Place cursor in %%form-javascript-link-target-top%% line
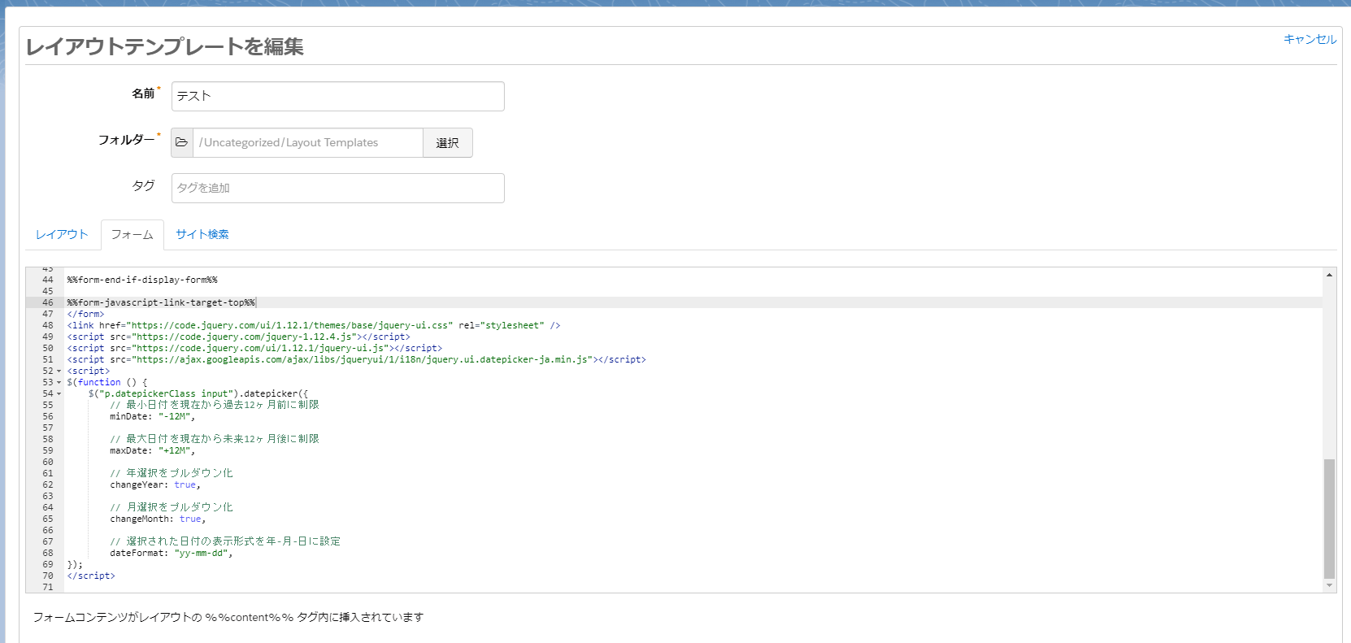The height and width of the screenshot is (643, 1351). pos(161,302)
